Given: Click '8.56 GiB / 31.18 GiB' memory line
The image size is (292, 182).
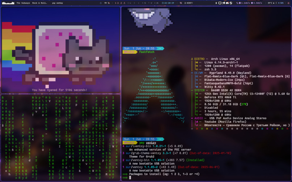Looking at the screenshot, I should click(226, 104).
